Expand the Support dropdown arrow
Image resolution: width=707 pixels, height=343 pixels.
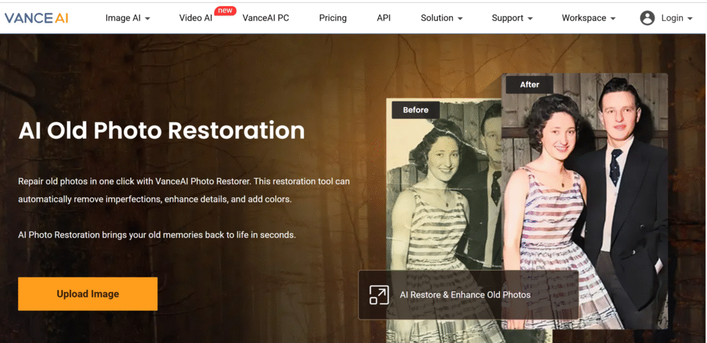coord(530,19)
